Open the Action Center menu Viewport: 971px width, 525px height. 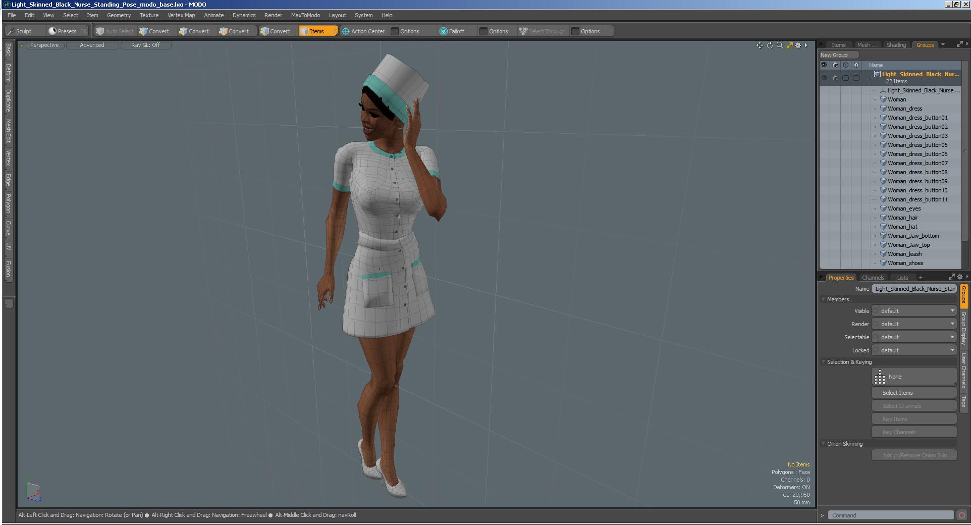click(363, 31)
